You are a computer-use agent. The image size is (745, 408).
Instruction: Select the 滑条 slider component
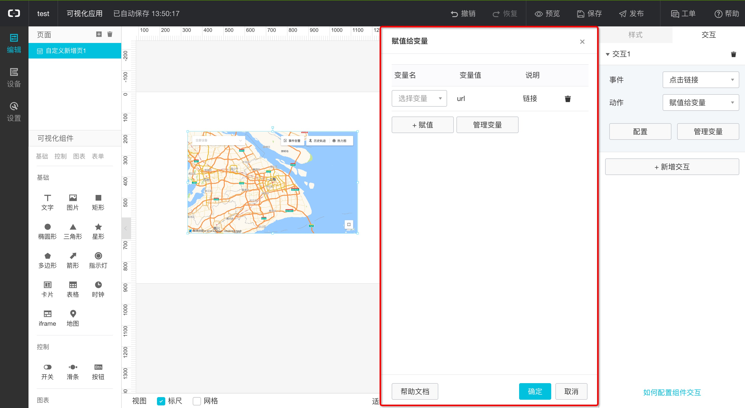coord(73,372)
